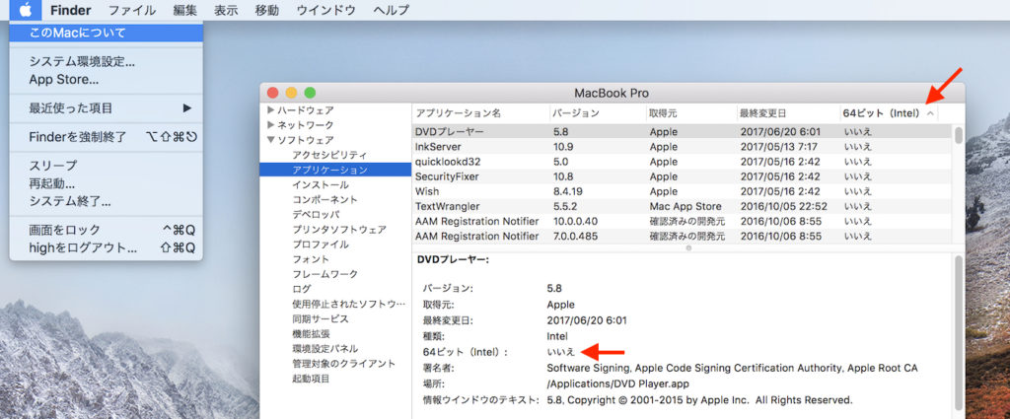
Task: Select システム終了... menu entry
Action: point(107,201)
